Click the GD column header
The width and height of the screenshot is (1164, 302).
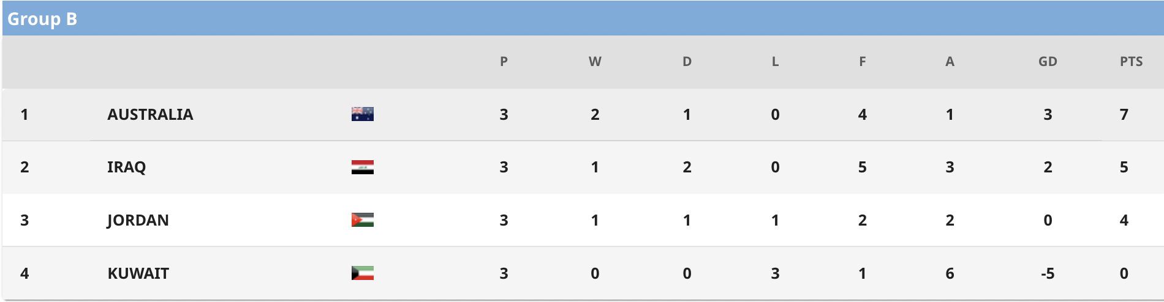click(x=1048, y=62)
